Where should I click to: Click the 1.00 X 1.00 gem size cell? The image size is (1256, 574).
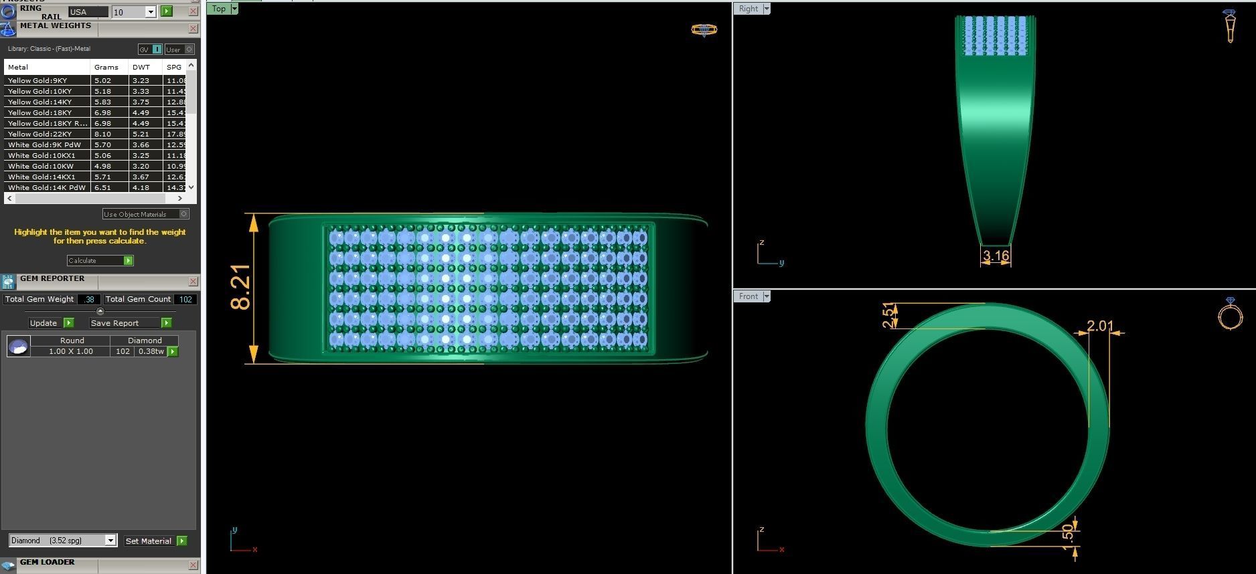[x=71, y=351]
